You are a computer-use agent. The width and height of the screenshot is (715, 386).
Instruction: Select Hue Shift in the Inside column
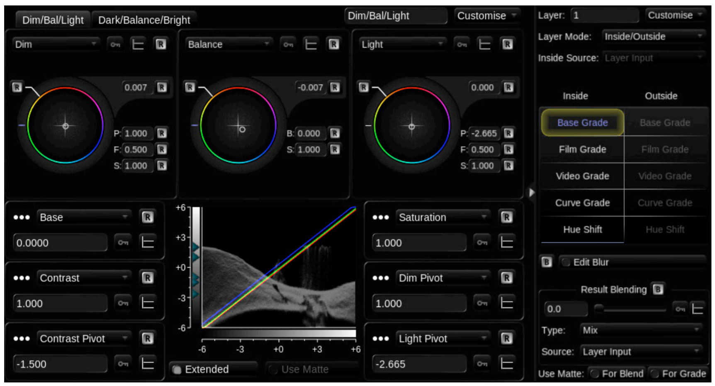pos(582,229)
